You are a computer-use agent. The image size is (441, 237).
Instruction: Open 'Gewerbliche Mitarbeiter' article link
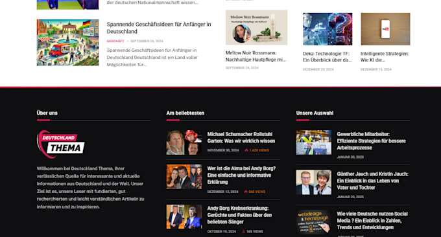click(x=371, y=141)
